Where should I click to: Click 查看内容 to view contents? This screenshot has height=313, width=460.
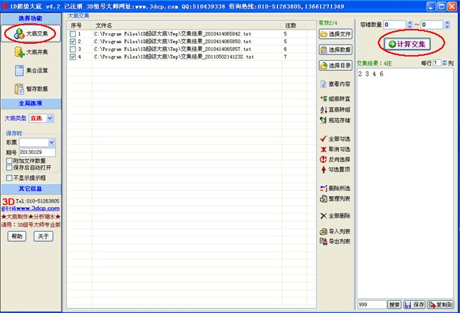335,85
